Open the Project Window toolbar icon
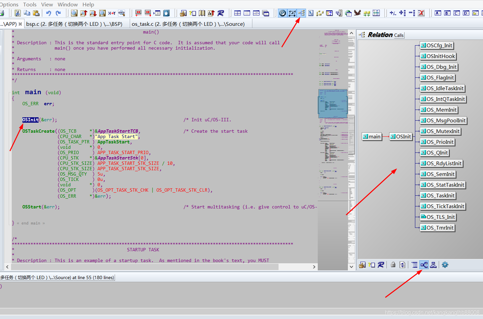Viewport: 483px width, 319px height. 283,13
